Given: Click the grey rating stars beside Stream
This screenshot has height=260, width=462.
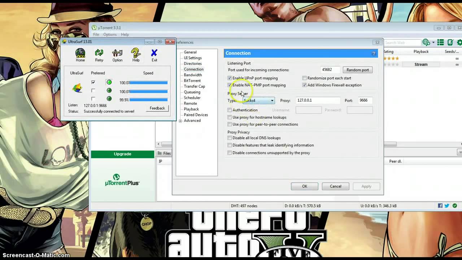Looking at the screenshot, I should [391, 65].
